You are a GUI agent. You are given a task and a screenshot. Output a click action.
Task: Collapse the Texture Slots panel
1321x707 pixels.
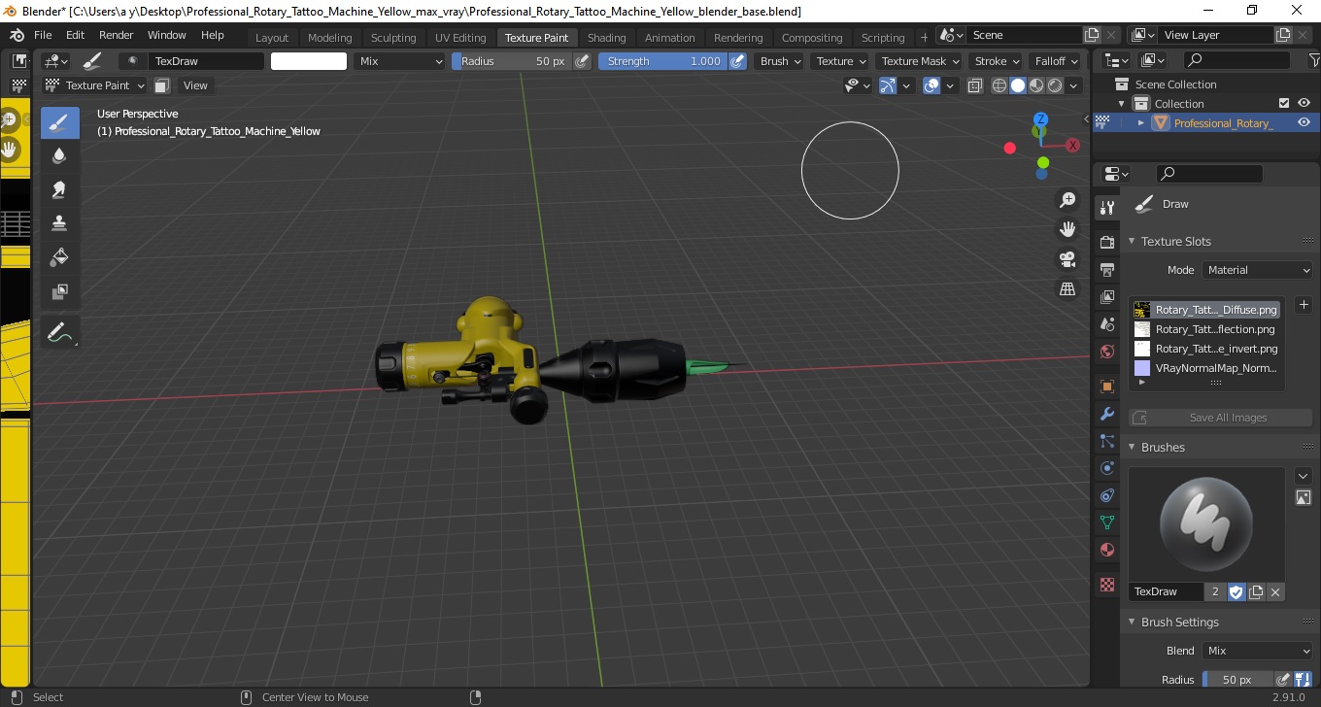1132,242
